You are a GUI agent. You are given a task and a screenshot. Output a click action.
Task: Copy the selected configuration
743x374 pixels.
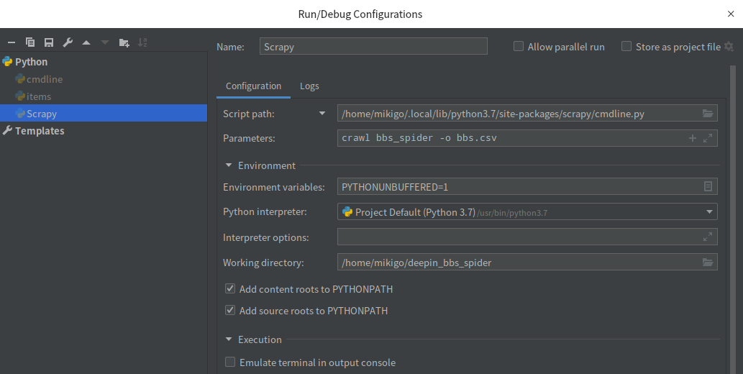30,42
